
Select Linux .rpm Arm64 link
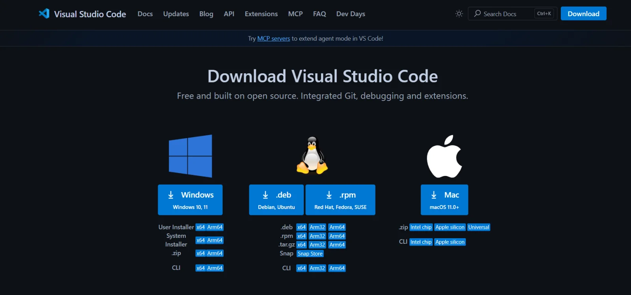tap(337, 236)
